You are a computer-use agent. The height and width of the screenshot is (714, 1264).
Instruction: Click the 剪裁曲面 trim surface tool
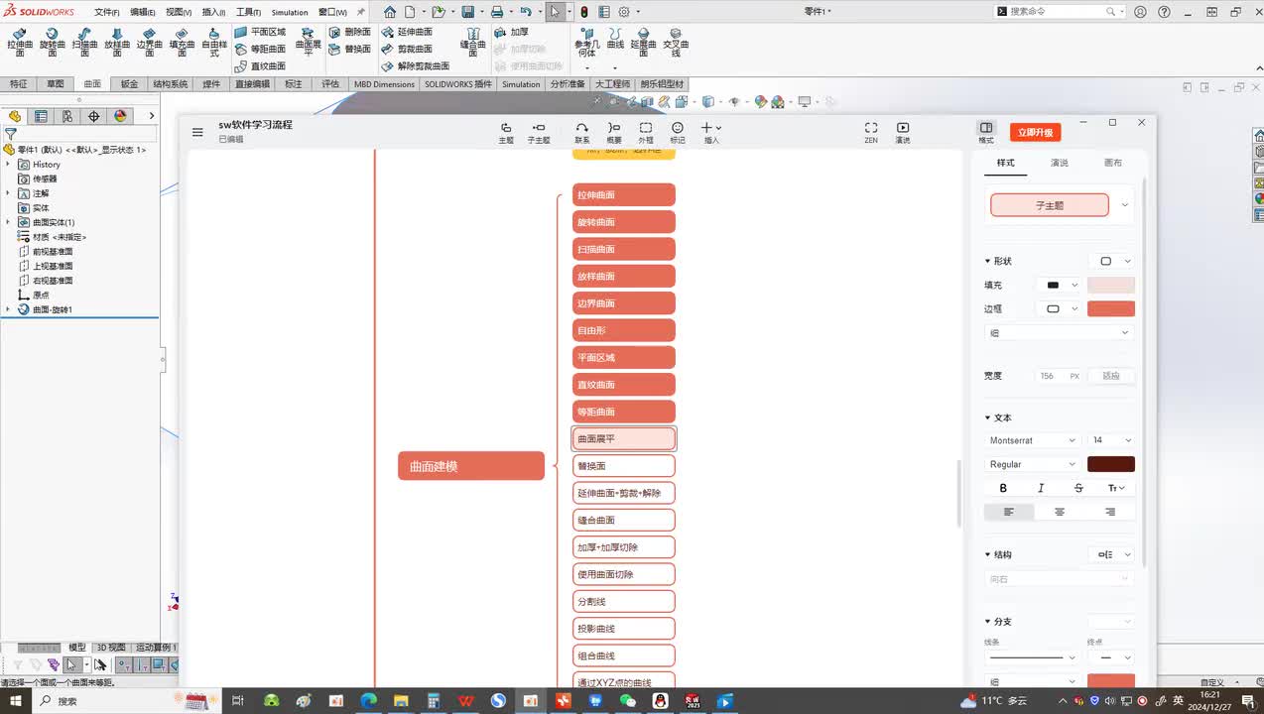coord(407,49)
